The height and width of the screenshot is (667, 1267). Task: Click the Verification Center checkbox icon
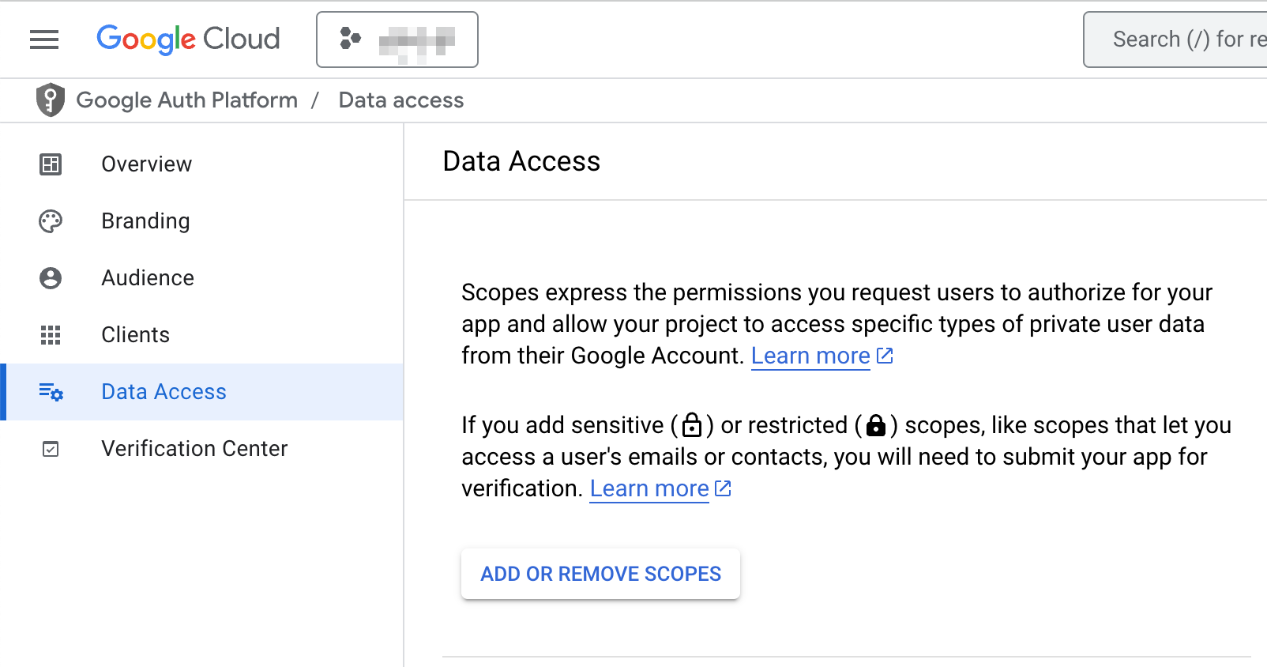point(51,449)
